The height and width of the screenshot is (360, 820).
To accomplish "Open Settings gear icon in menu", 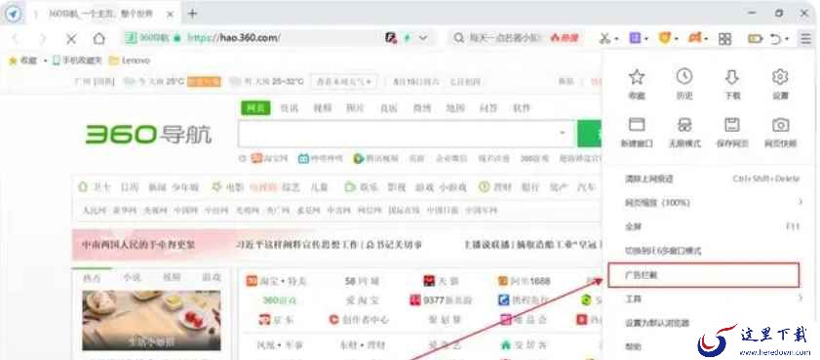I will [x=780, y=77].
